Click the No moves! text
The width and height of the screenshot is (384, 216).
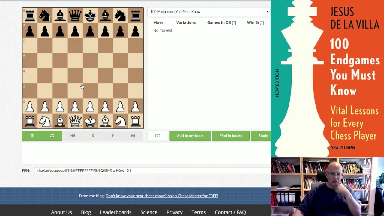click(163, 30)
